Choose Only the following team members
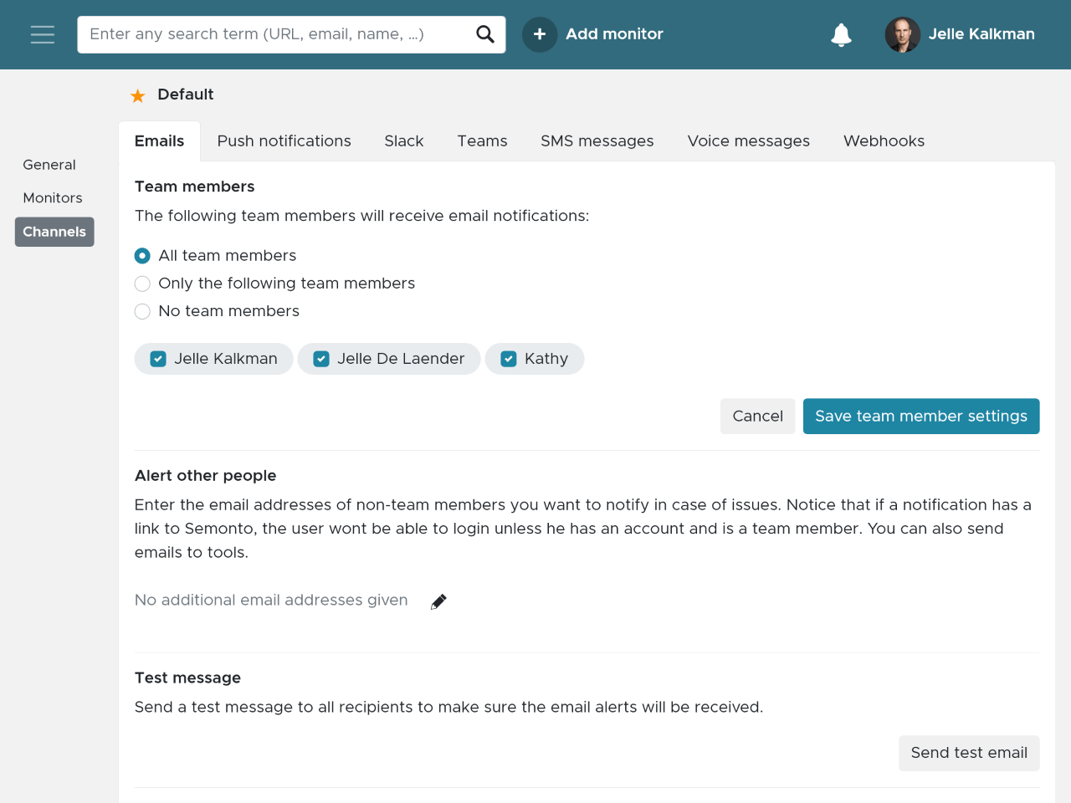Screen dimensions: 1071x803 coord(142,284)
